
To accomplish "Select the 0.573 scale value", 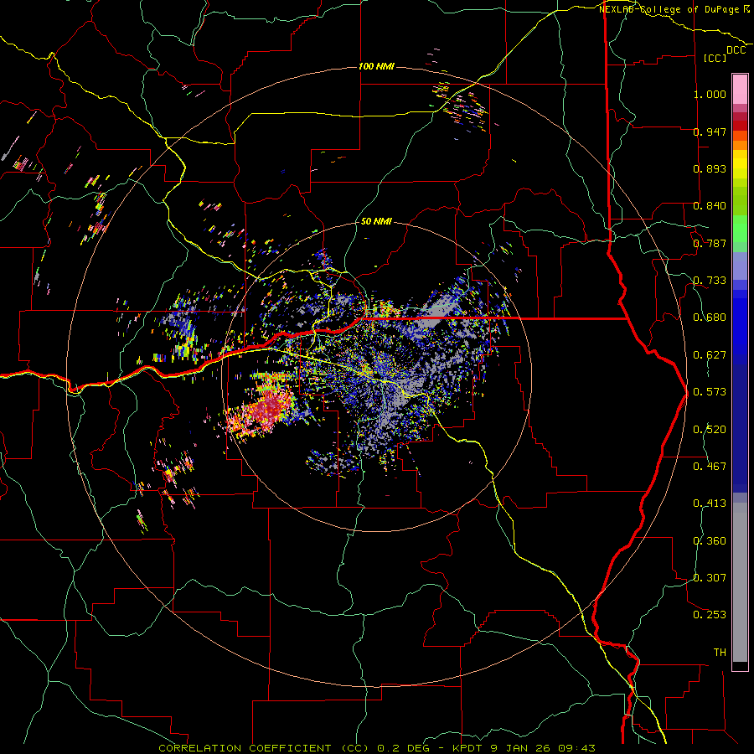I will tap(710, 392).
